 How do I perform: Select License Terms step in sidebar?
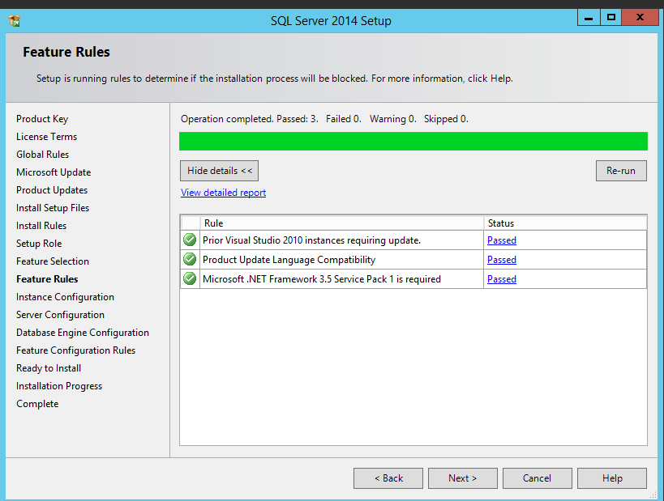point(46,137)
